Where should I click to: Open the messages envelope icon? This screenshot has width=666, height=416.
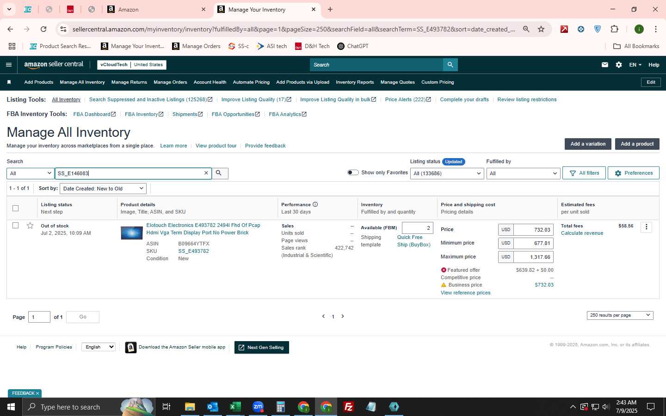coord(604,65)
